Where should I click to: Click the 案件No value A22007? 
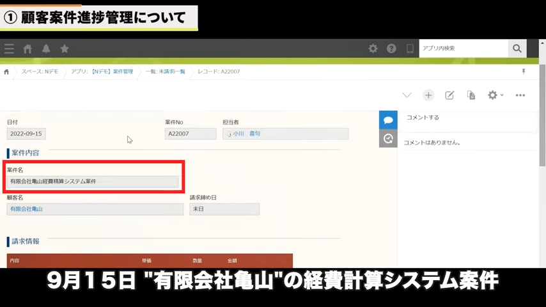pos(191,134)
